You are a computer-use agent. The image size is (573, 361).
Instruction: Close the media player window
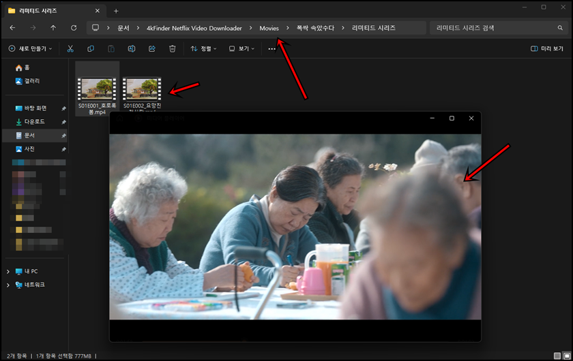(x=471, y=119)
